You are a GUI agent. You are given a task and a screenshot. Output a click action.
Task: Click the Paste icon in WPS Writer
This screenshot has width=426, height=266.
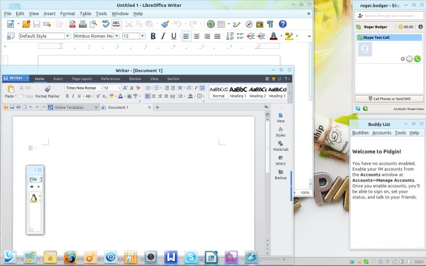point(10,91)
